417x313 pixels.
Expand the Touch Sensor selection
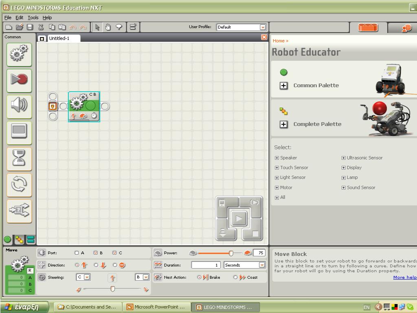pos(277,168)
